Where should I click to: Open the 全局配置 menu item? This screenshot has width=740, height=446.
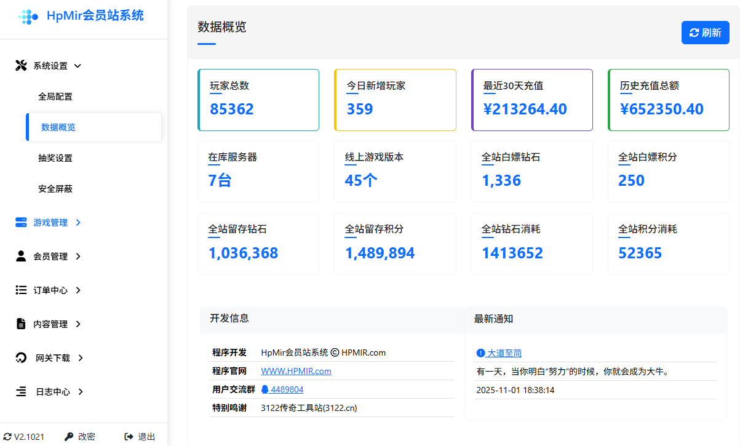tap(55, 97)
